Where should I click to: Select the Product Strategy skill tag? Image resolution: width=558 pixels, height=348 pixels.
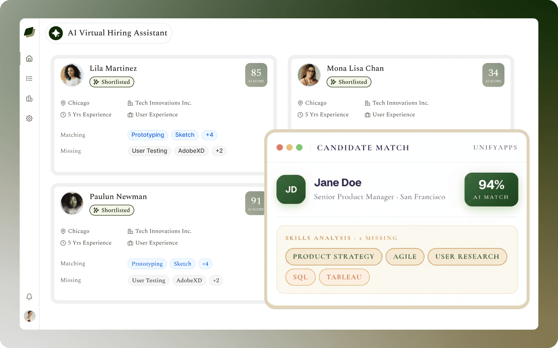click(x=334, y=257)
